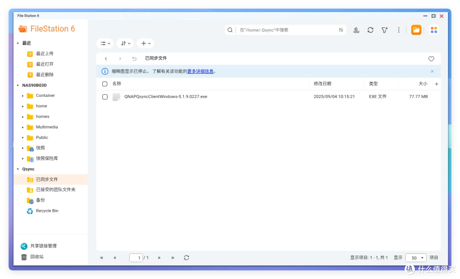Sort by 类型 column header
Viewport: 460px width, 279px height.
[x=373, y=84]
